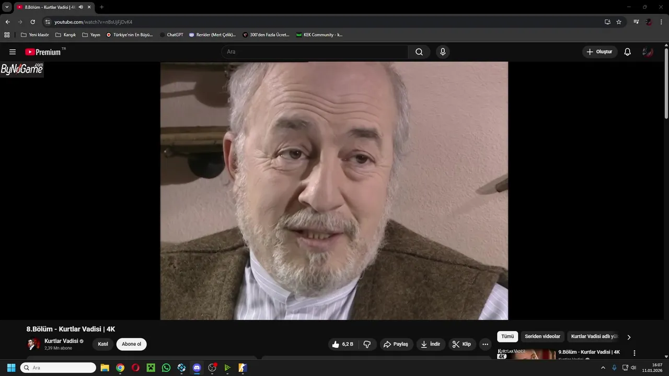Open Chrome apps grid in bookmarks bar
669x376 pixels.
point(7,35)
